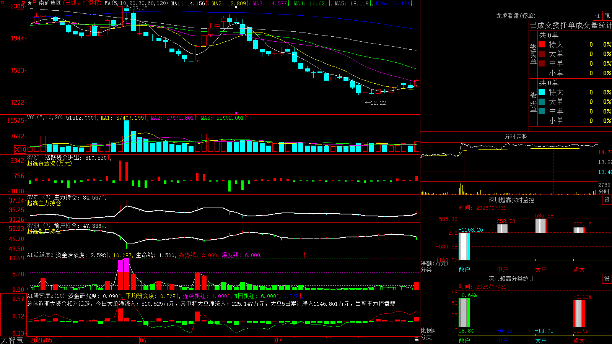Click the teal 大单 sell-order swatch
This screenshot has height=344, width=612.
click(x=542, y=102)
